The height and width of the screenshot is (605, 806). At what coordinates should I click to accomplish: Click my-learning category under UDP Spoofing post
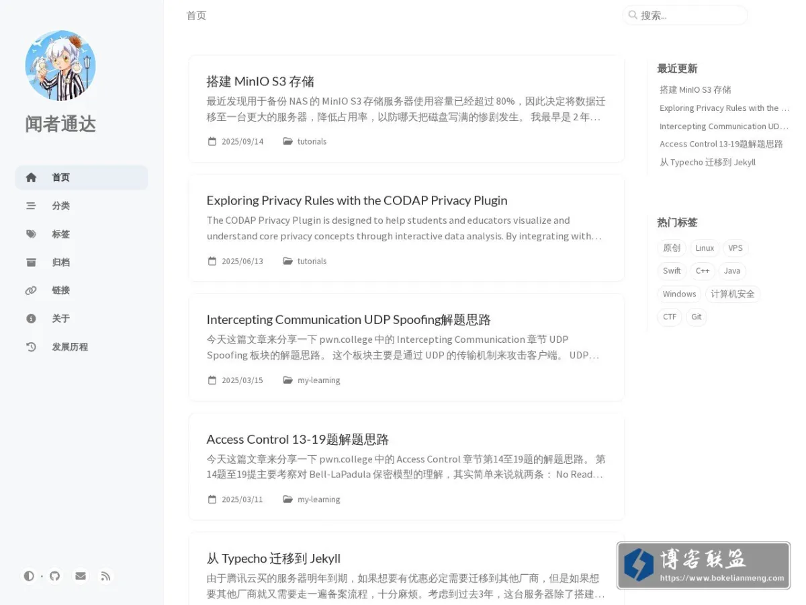point(319,380)
